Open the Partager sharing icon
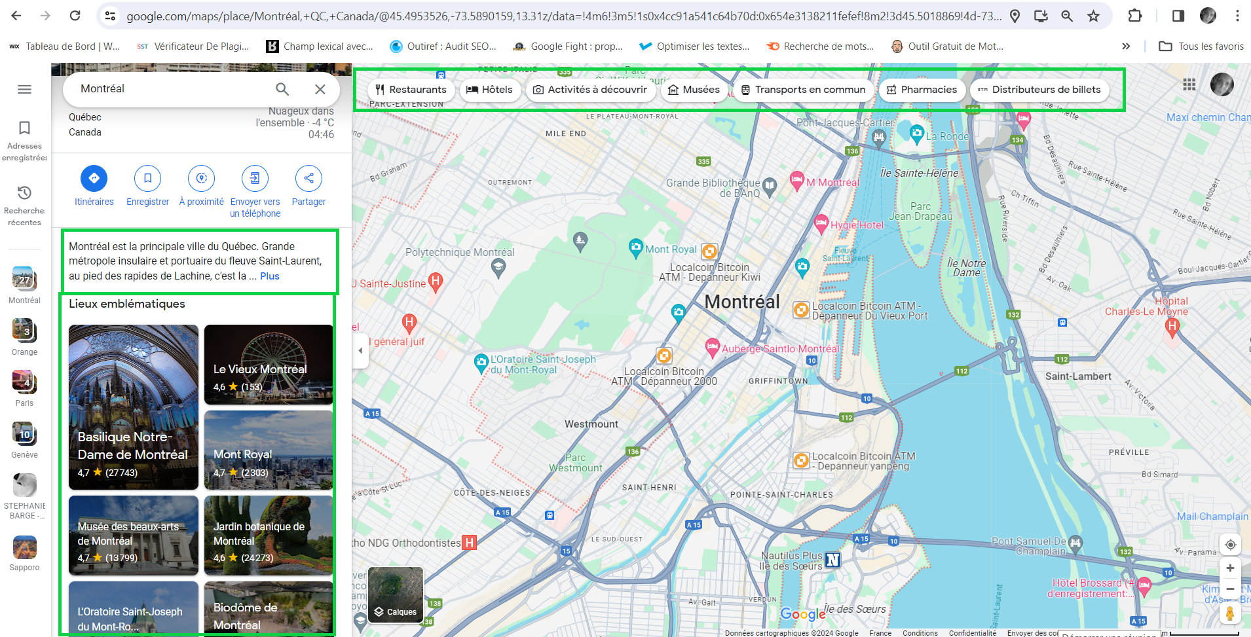Image resolution: width=1251 pixels, height=637 pixels. pyautogui.click(x=308, y=177)
